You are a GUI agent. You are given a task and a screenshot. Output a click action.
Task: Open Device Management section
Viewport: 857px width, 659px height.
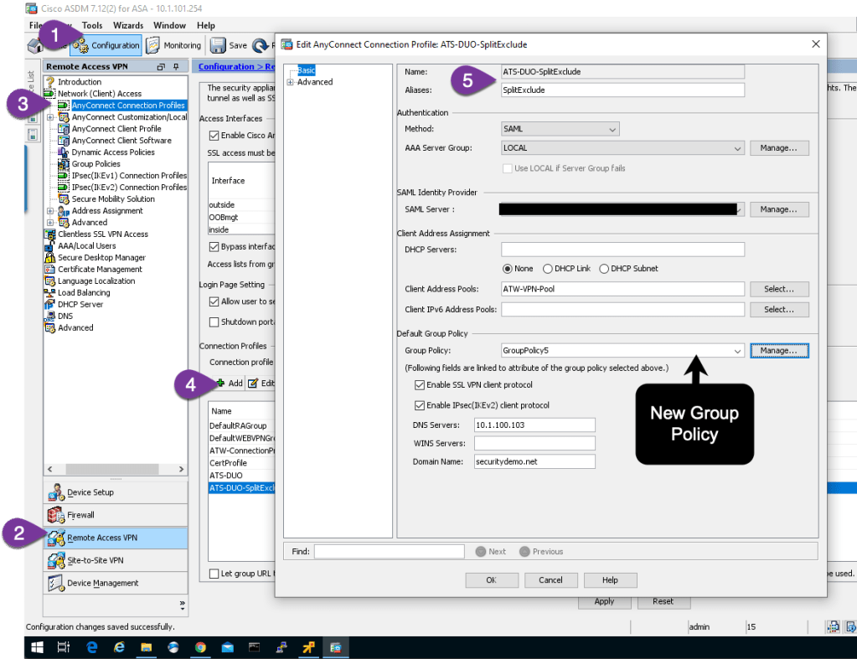102,583
